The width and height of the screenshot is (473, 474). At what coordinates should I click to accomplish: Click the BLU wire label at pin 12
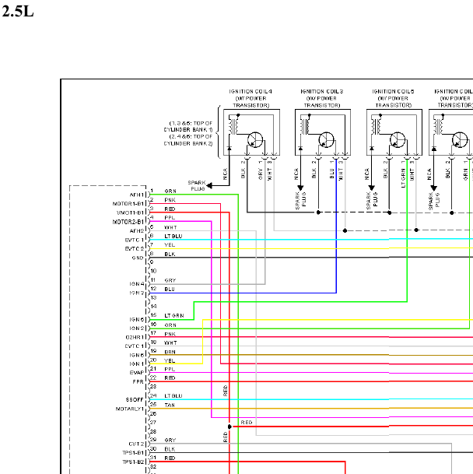(x=170, y=290)
